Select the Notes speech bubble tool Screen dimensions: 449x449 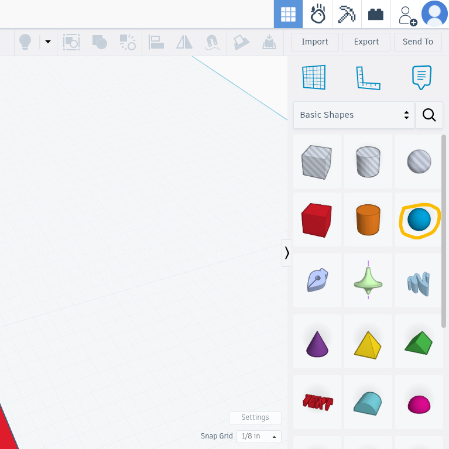pos(421,77)
